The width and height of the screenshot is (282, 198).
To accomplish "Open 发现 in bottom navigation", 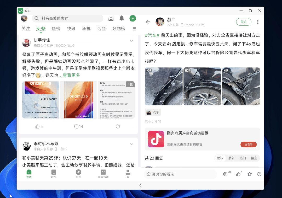I will coord(78,174).
